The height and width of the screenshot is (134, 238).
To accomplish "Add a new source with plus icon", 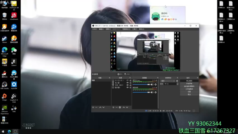I will click(113, 107).
